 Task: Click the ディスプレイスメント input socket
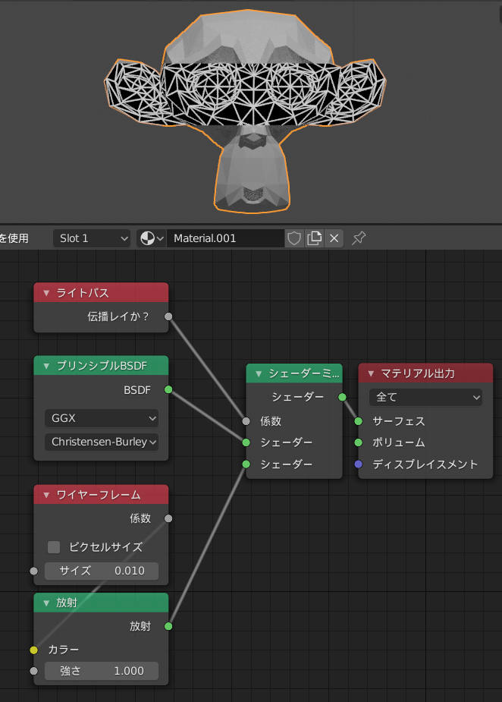[359, 464]
